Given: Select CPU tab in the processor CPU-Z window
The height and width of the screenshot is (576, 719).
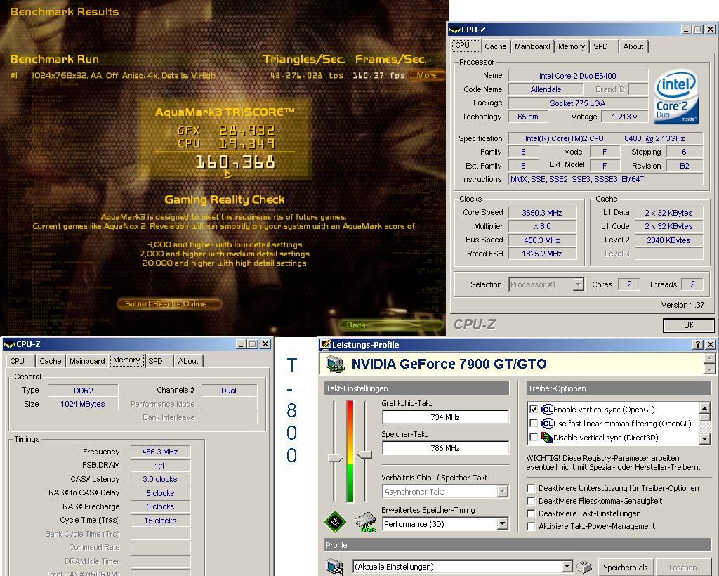Looking at the screenshot, I should coord(466,46).
